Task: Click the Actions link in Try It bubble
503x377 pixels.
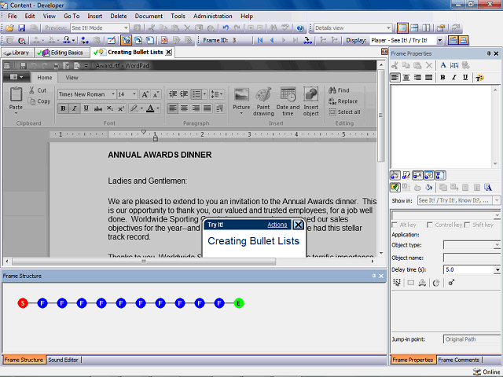Action: coord(277,225)
